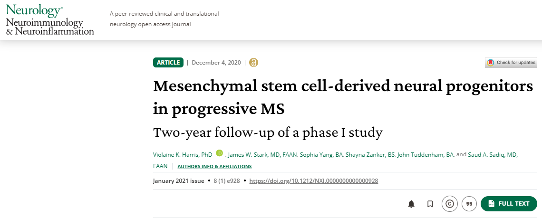
Task: Open the copyright permissions circle icon
Action: pos(450,204)
